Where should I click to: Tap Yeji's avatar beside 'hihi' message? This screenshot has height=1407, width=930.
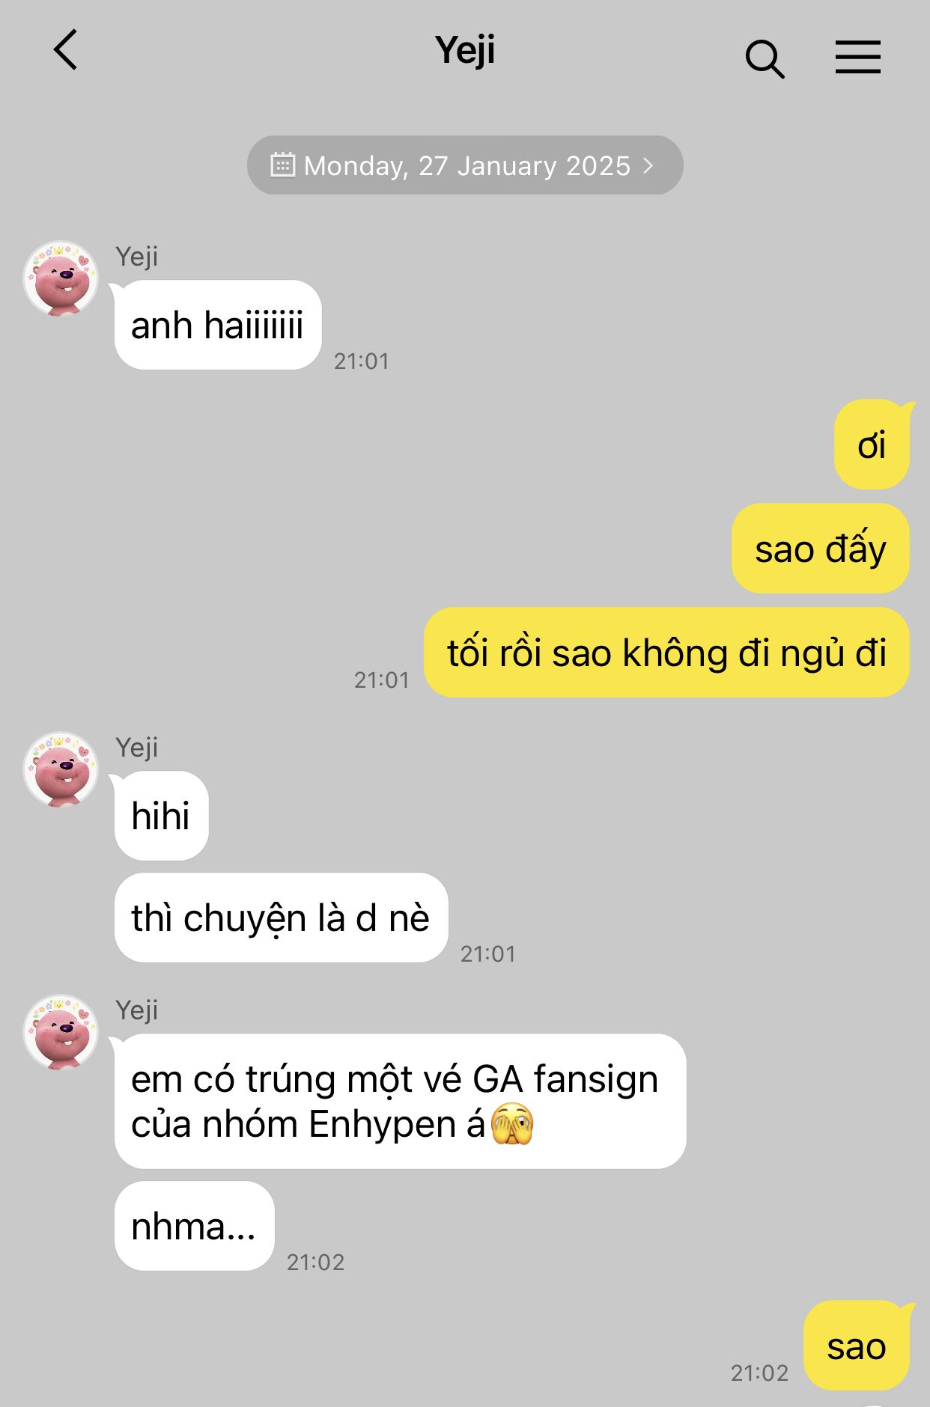pyautogui.click(x=61, y=769)
